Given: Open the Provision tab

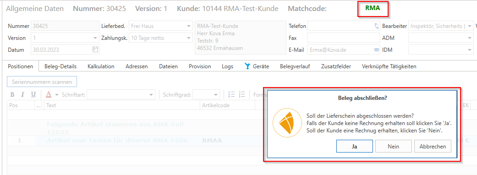Looking at the screenshot, I should 200,66.
